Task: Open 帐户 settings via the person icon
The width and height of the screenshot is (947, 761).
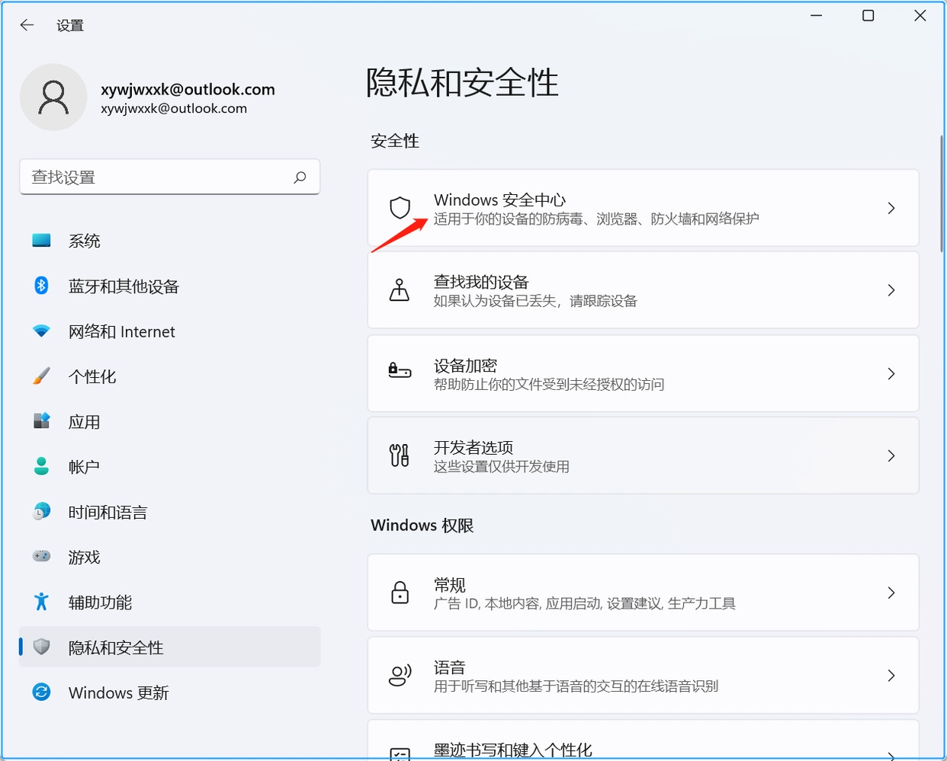Action: coord(42,466)
